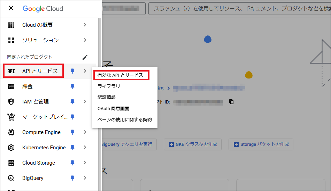
Task: Click the resource search input field
Action: pyautogui.click(x=237, y=8)
